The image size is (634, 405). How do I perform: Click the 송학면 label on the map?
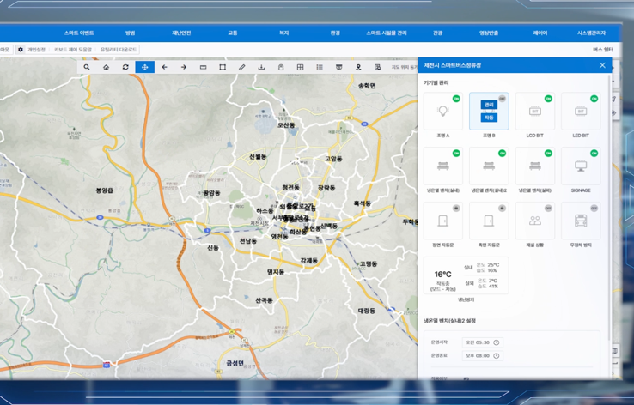367,86
